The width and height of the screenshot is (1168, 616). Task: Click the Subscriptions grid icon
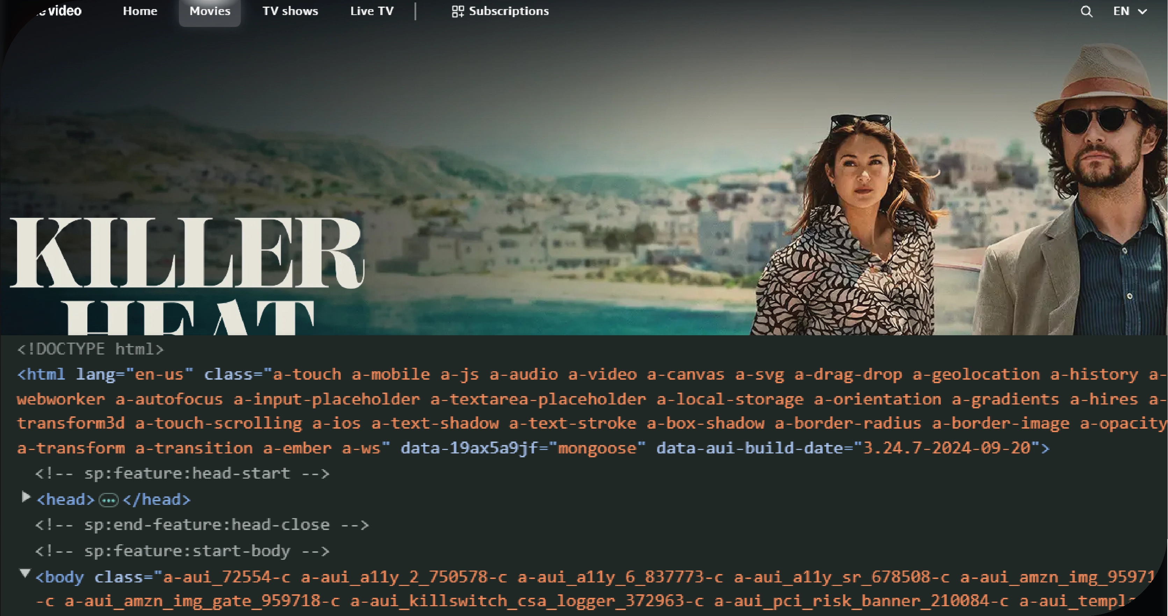click(x=457, y=11)
